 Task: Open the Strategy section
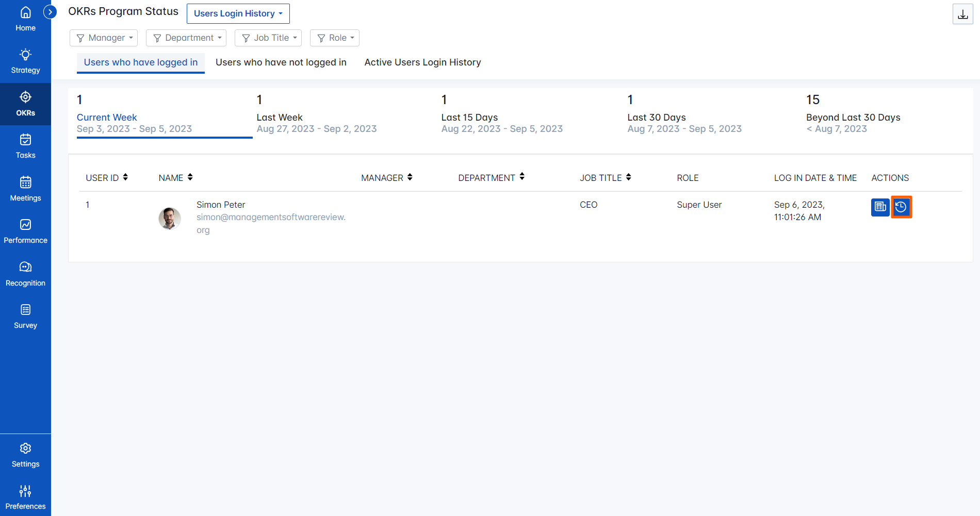pos(25,62)
